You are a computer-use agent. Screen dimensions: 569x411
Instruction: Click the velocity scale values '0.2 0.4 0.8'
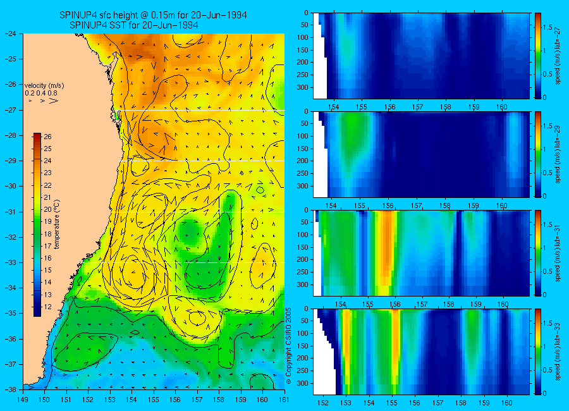(x=40, y=93)
